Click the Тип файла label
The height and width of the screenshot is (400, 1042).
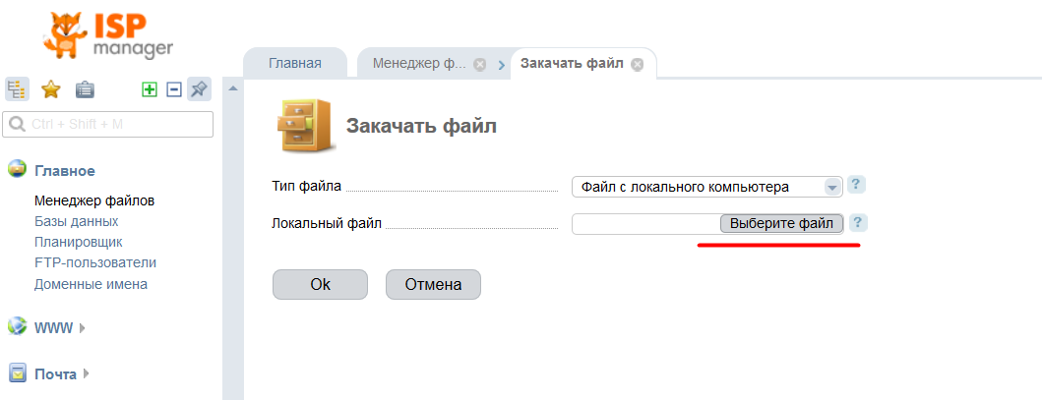[x=307, y=186]
